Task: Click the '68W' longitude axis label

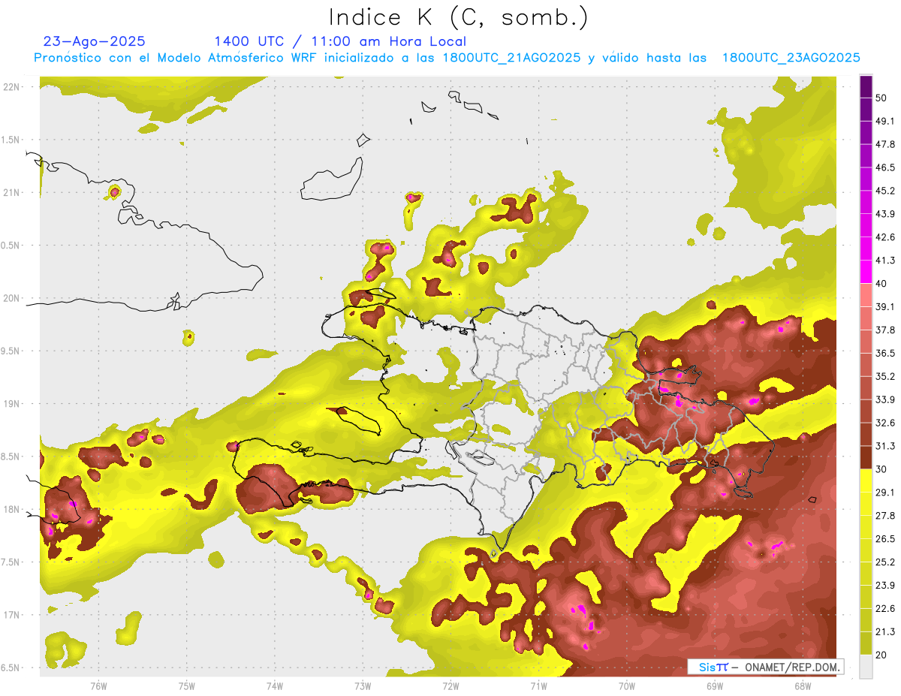Action: (x=803, y=685)
